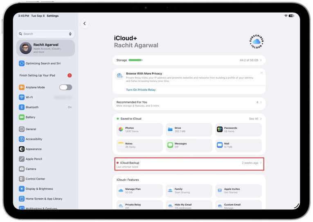Tap the microphone icon in Search
This screenshot has width=313, height=222.
point(70,34)
